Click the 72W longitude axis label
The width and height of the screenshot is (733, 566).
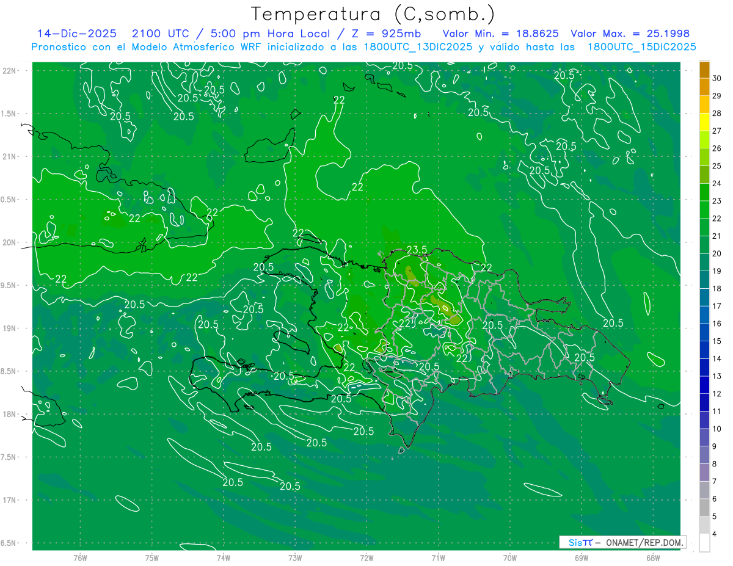point(366,558)
